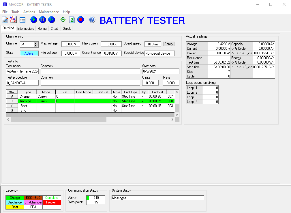Click the document reload icon
291x213 pixels.
coord(72,20)
